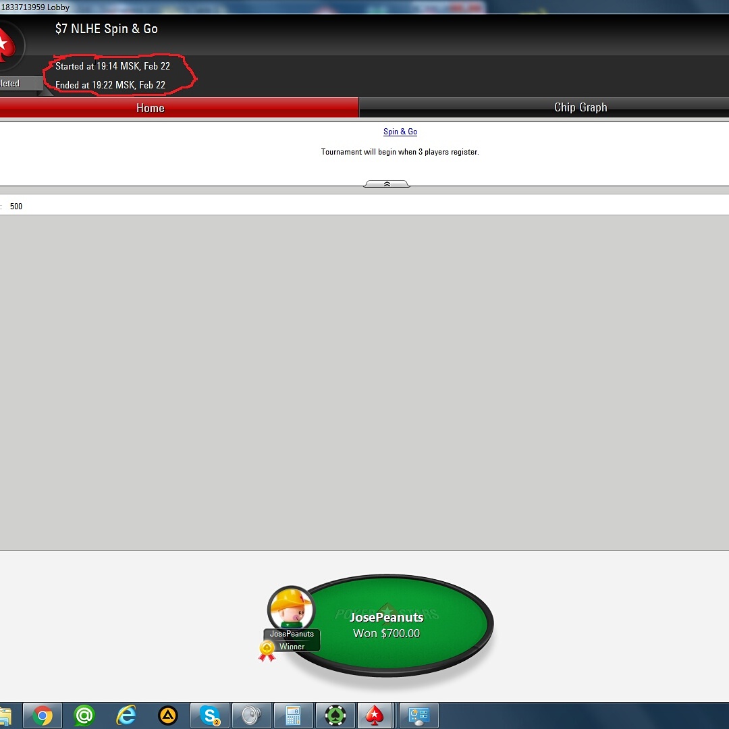Click the '$7 NLHE Spin & Go' title

(x=107, y=29)
